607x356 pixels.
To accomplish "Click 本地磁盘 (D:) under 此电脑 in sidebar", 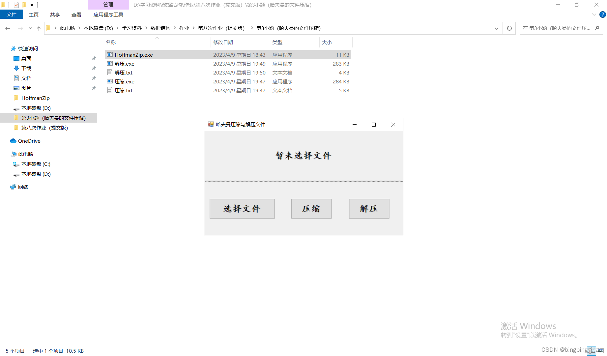I will point(36,174).
